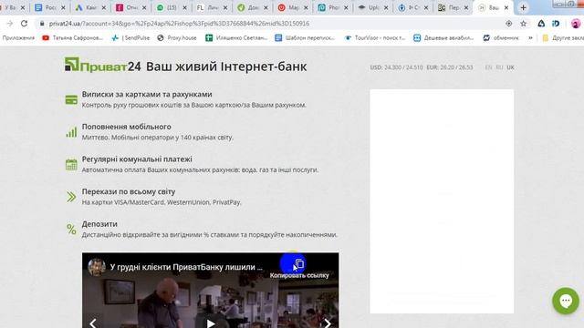Open the green chat support bubble
Viewport: 584px width, 328px height.
click(x=566, y=301)
